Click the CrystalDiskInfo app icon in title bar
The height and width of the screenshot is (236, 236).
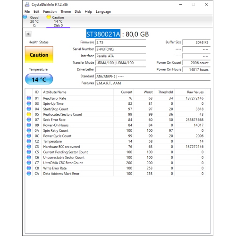pos(27,4)
